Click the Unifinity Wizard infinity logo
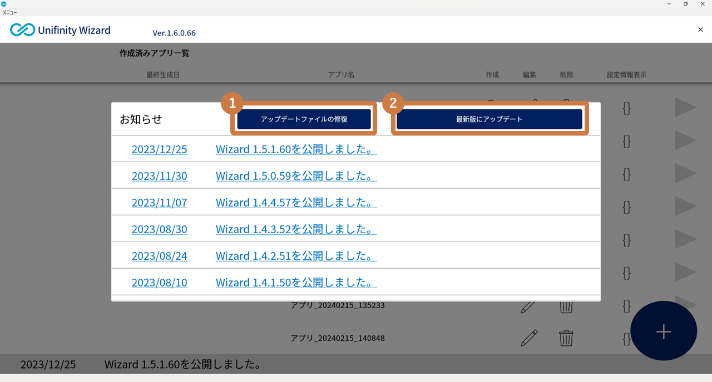 coord(22,30)
